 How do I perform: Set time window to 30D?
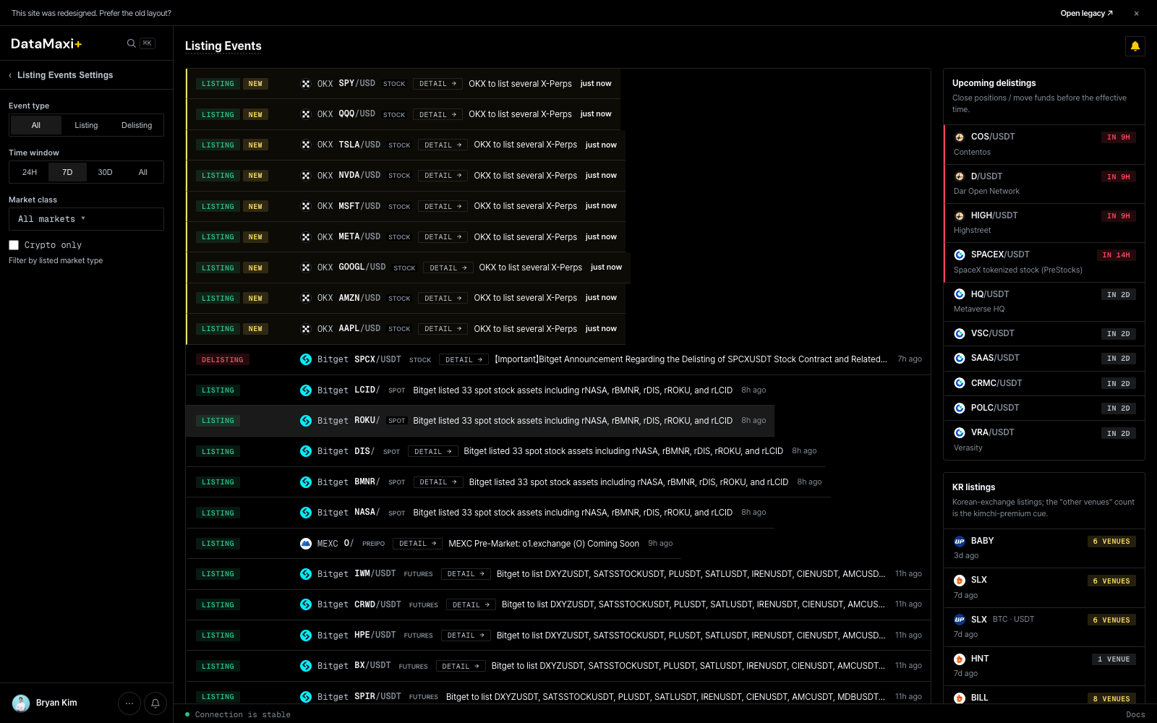coord(105,172)
